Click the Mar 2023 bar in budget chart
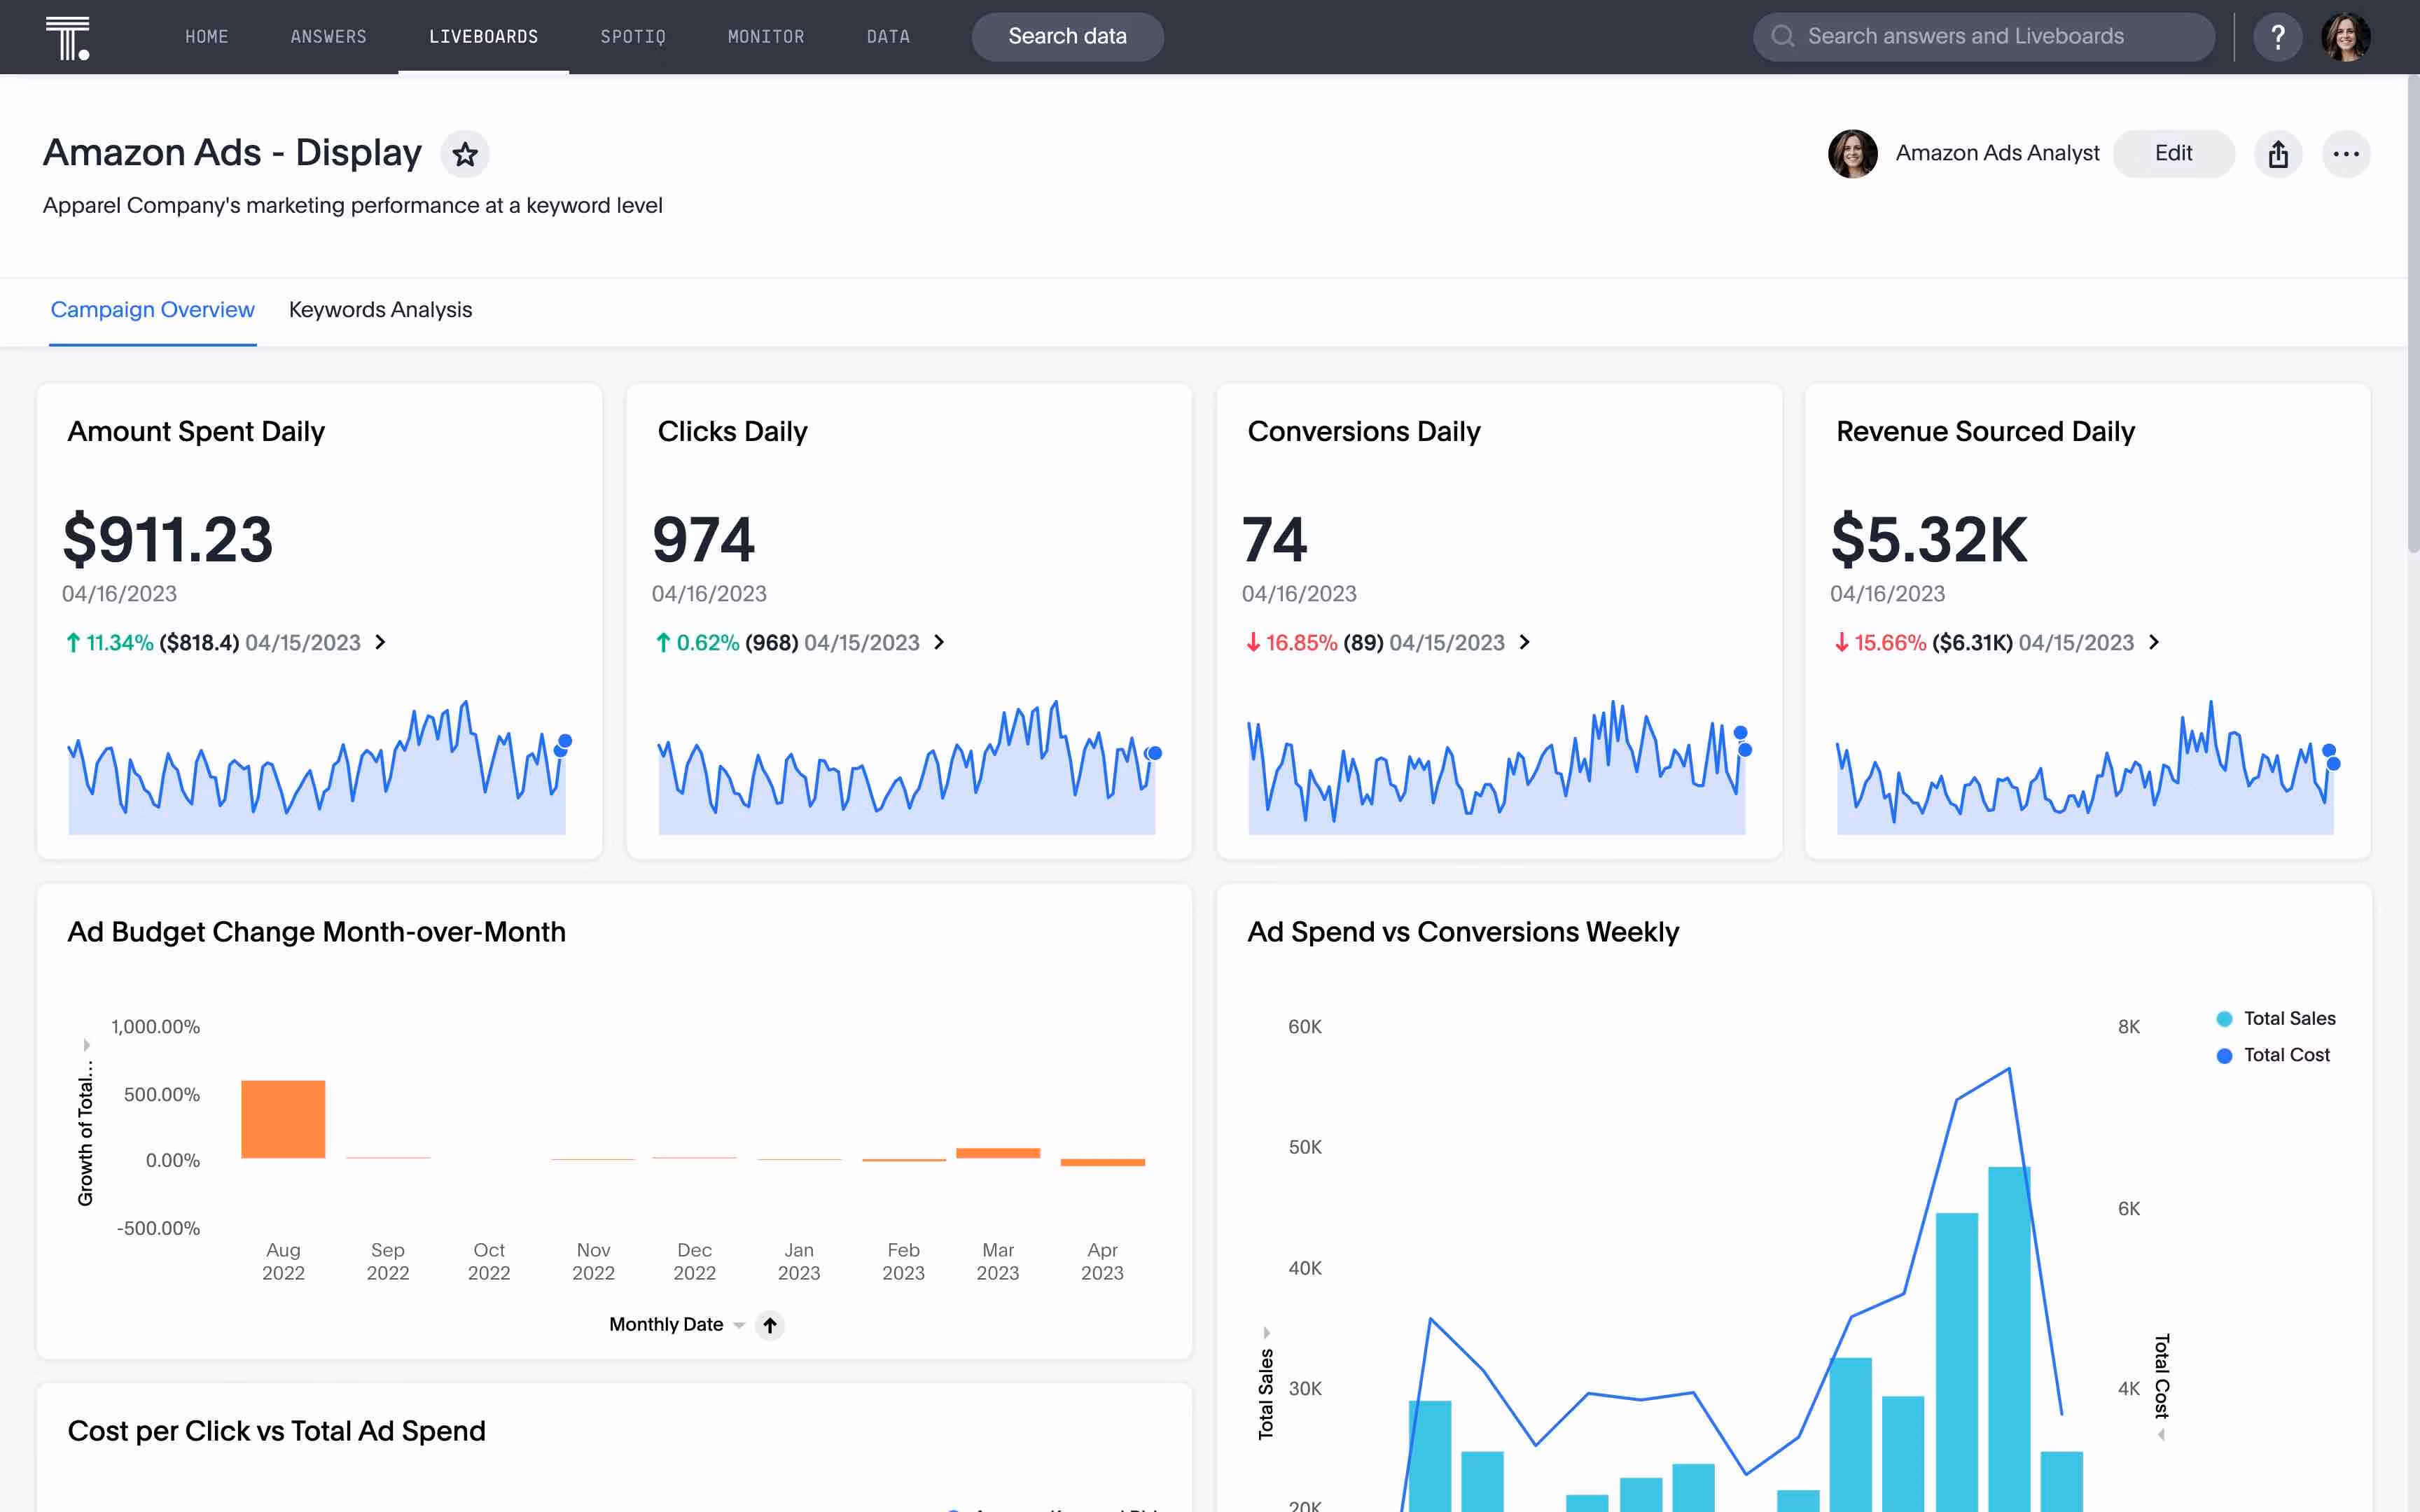The width and height of the screenshot is (2420, 1512). (998, 1153)
